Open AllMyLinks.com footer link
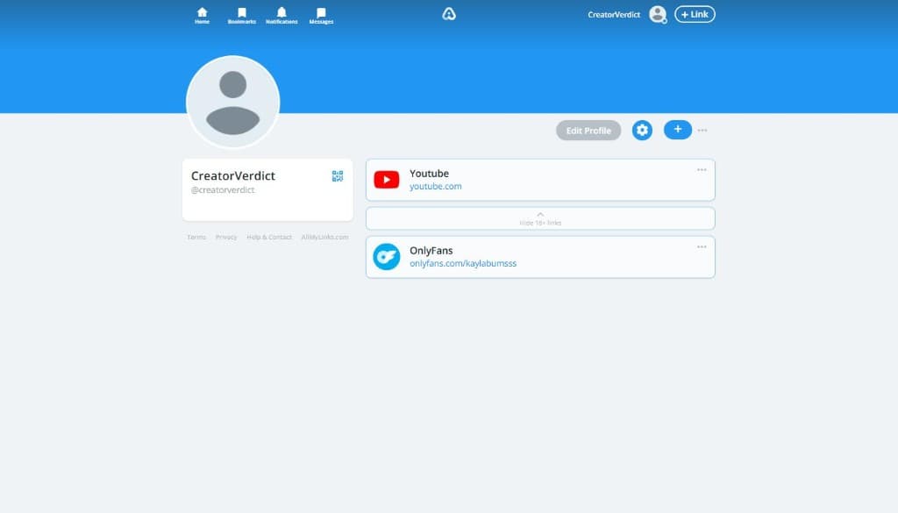Image resolution: width=898 pixels, height=513 pixels. [324, 237]
